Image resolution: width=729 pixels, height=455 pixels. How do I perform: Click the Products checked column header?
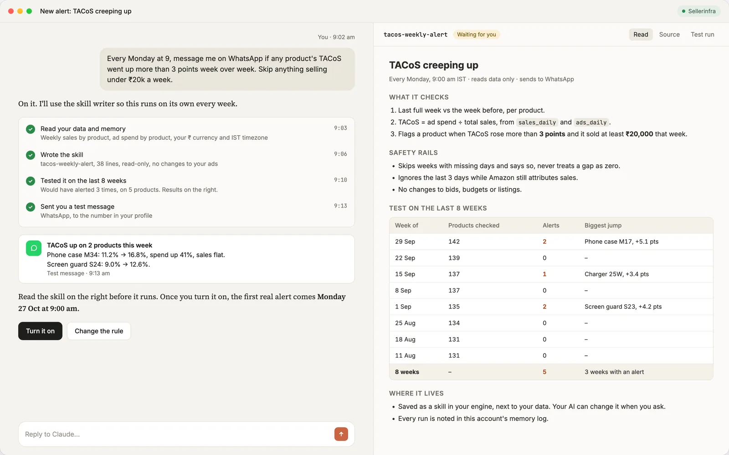[x=474, y=225]
